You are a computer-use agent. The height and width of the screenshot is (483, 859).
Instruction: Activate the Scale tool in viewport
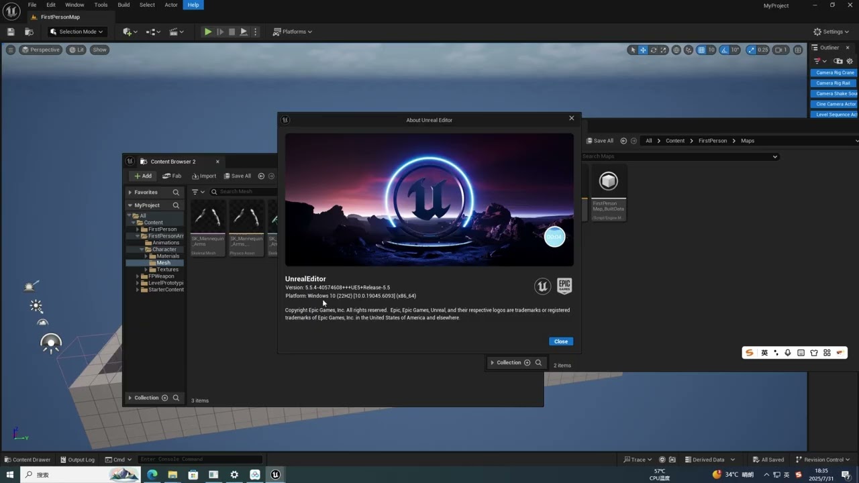[x=663, y=50]
